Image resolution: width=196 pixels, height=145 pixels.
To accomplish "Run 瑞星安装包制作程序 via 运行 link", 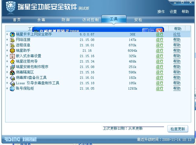I will 159,67.
